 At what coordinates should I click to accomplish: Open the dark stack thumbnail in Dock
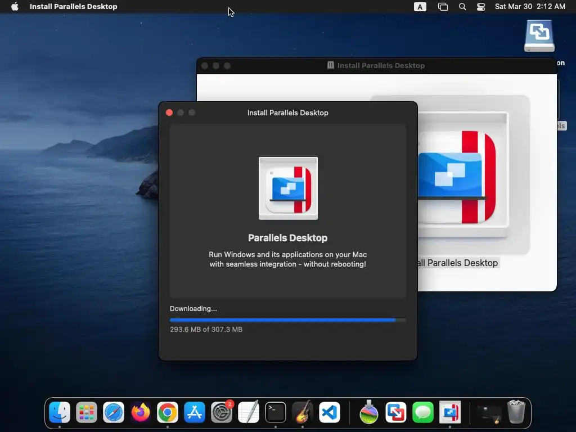click(x=489, y=413)
